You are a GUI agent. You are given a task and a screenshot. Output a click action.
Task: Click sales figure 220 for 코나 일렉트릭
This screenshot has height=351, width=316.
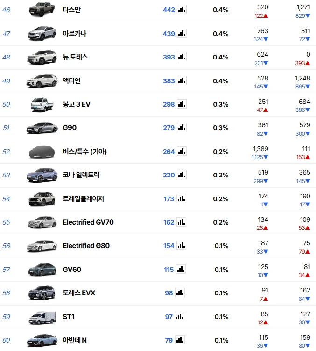169,175
